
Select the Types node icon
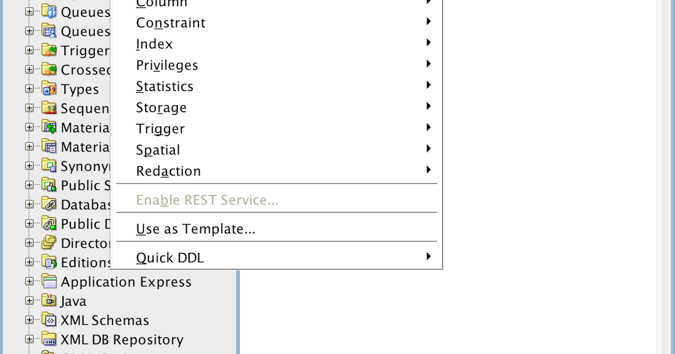(49, 89)
